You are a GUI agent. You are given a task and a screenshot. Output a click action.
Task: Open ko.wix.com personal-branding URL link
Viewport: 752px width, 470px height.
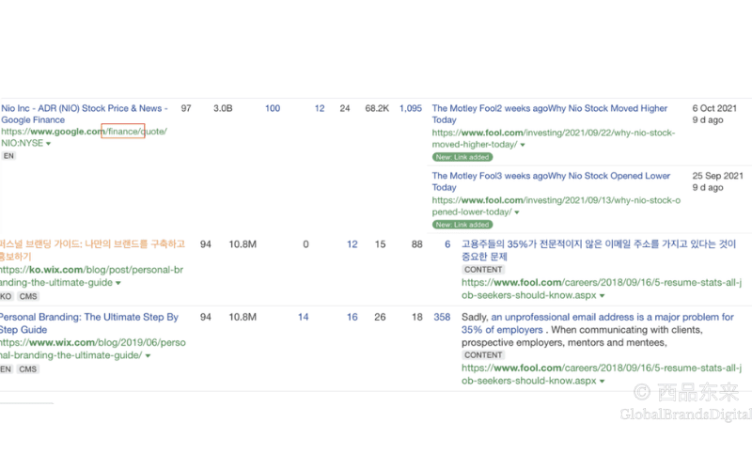click(x=91, y=276)
